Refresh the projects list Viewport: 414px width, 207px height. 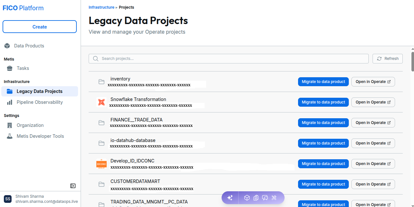pos(388,59)
